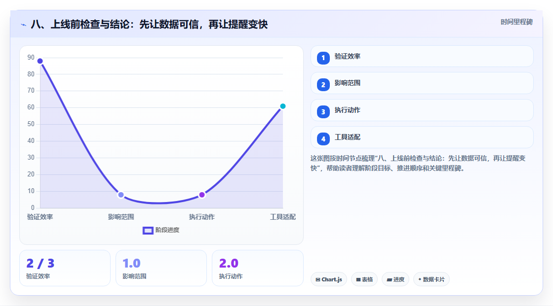Viewport: 553px width, 306px height.
Task: Click the 表格 tag chip
Action: [x=364, y=279]
